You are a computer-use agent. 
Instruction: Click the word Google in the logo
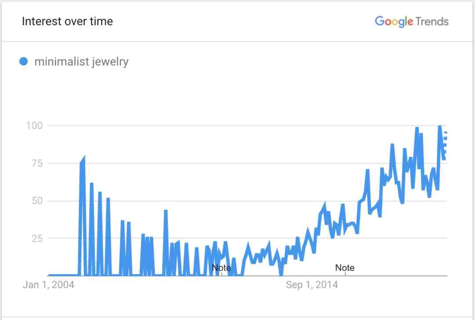coord(394,22)
